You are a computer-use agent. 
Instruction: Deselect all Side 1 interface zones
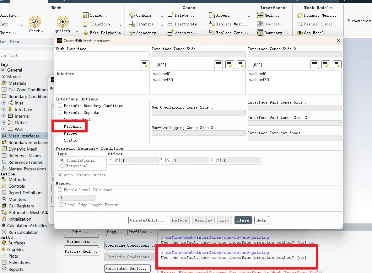click(x=241, y=65)
